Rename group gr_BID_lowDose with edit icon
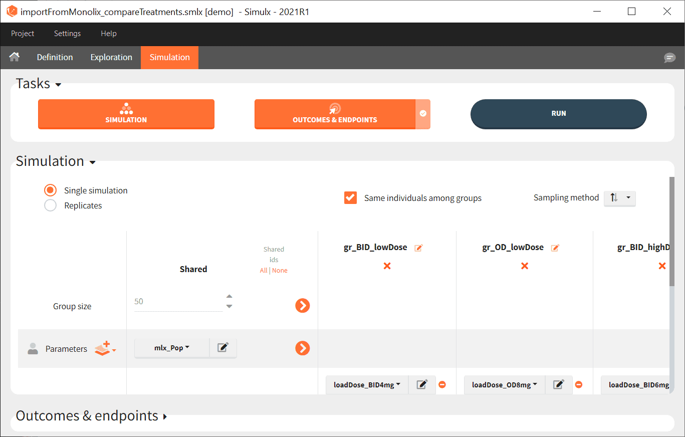 [418, 248]
